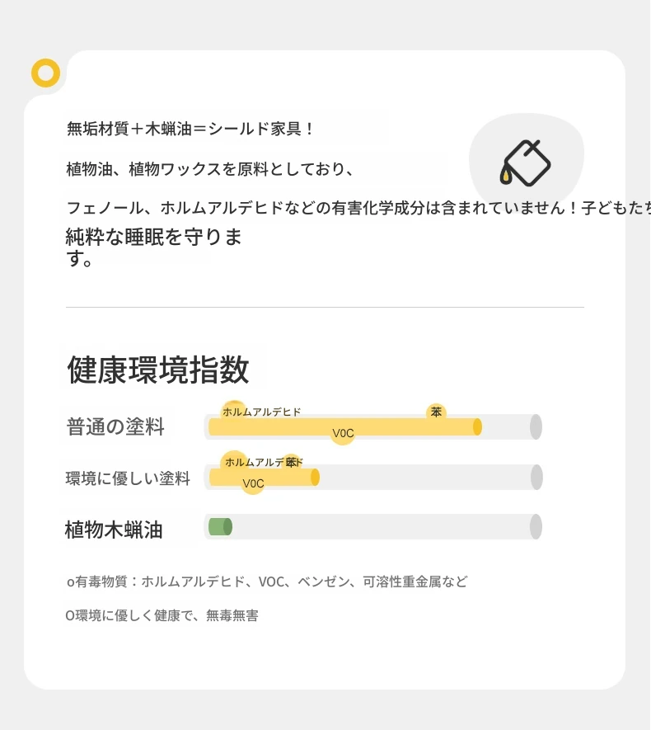Viewport: 651px width, 730px height.
Task: Click the 苯 bubble on the 普通の塗料 bar
Action: (x=436, y=412)
